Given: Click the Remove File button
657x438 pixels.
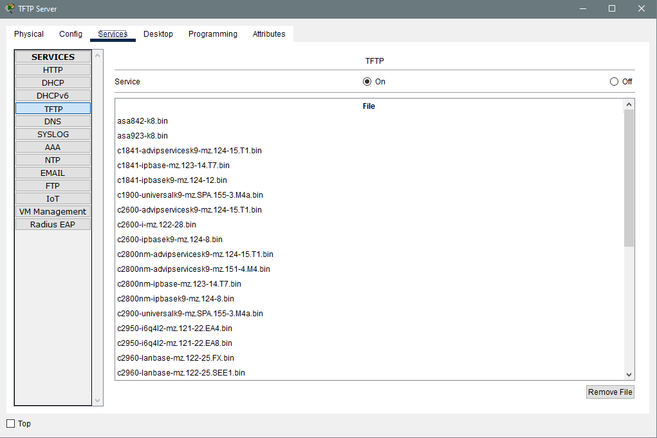Looking at the screenshot, I should click(x=610, y=392).
